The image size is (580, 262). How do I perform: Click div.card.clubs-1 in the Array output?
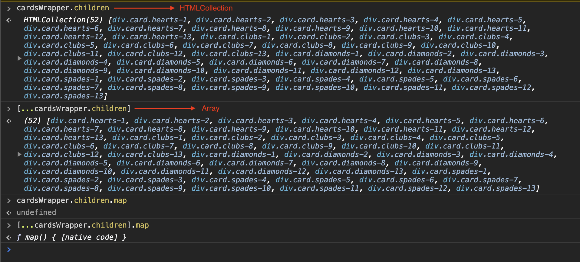tap(147, 138)
